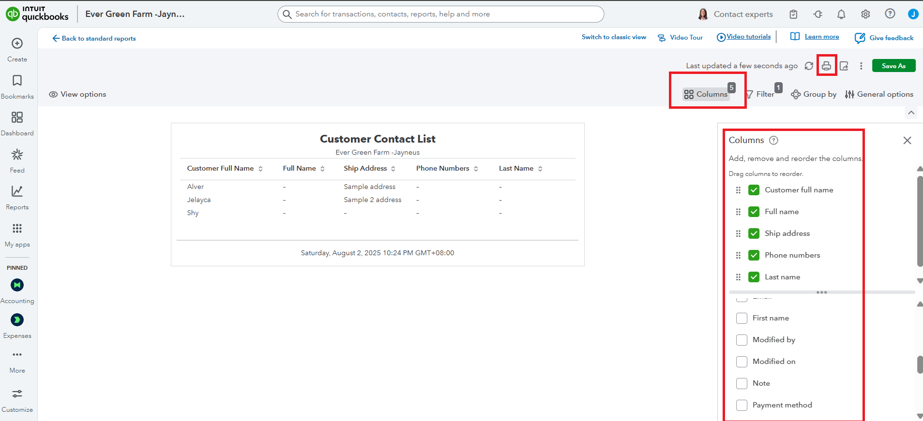Click the export report icon

click(844, 66)
